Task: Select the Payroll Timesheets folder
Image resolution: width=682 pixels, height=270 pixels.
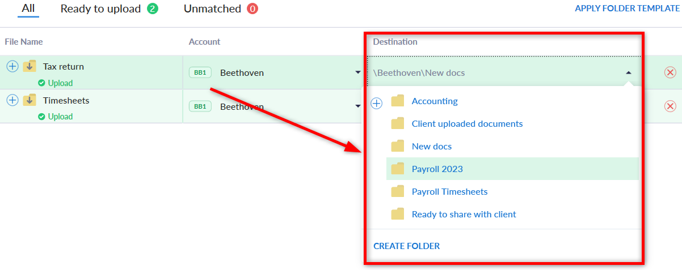Action: (449, 191)
